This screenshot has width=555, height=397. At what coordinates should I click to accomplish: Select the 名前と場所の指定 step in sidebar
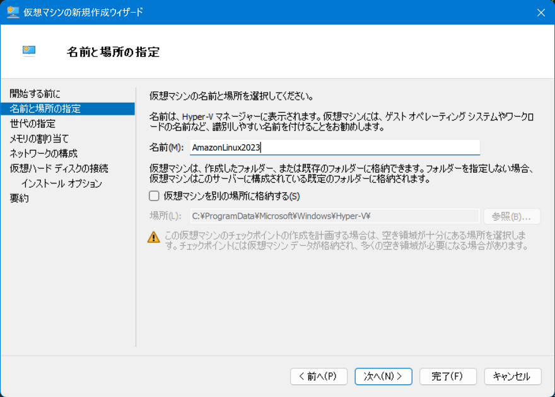(x=45, y=108)
